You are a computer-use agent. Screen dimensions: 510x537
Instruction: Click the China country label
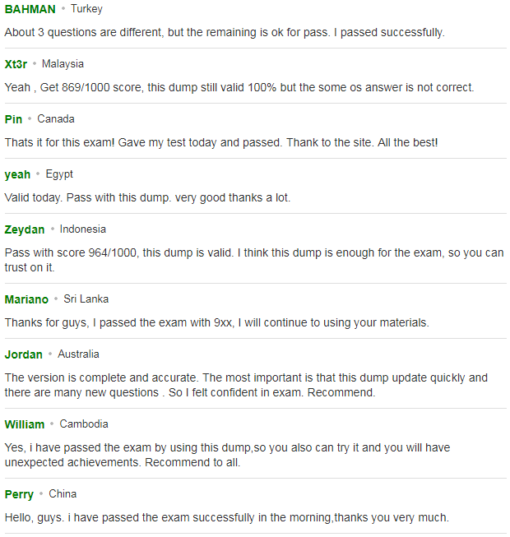tap(63, 494)
